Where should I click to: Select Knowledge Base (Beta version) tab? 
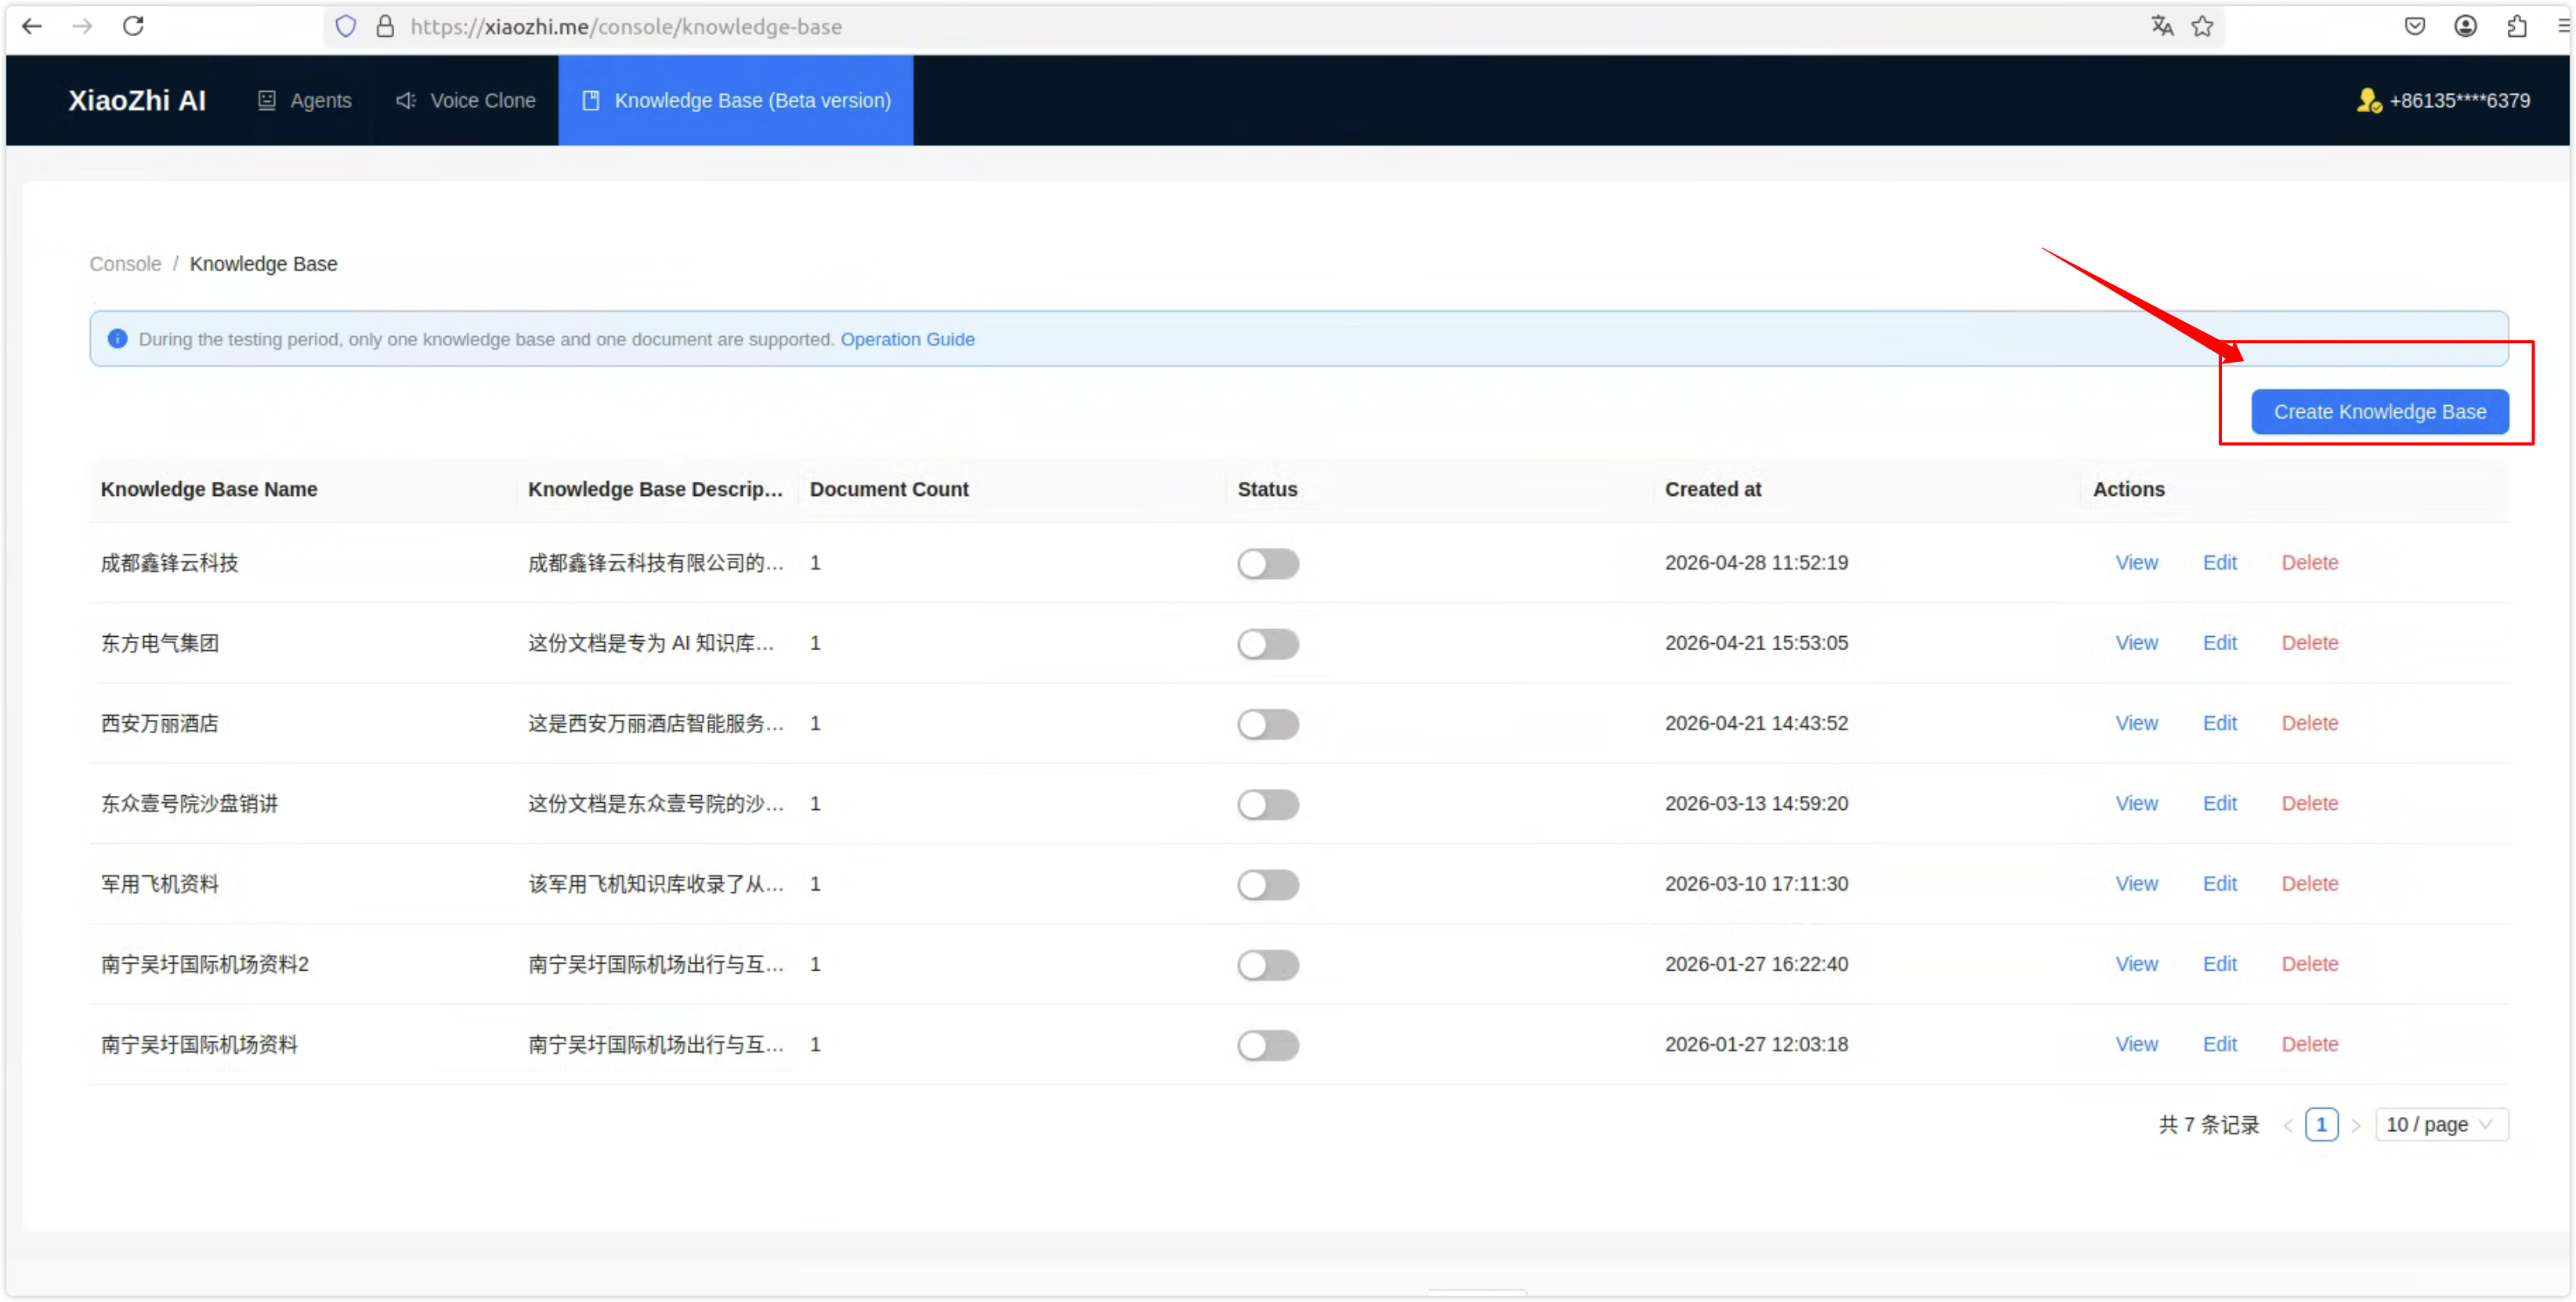pyautogui.click(x=736, y=100)
